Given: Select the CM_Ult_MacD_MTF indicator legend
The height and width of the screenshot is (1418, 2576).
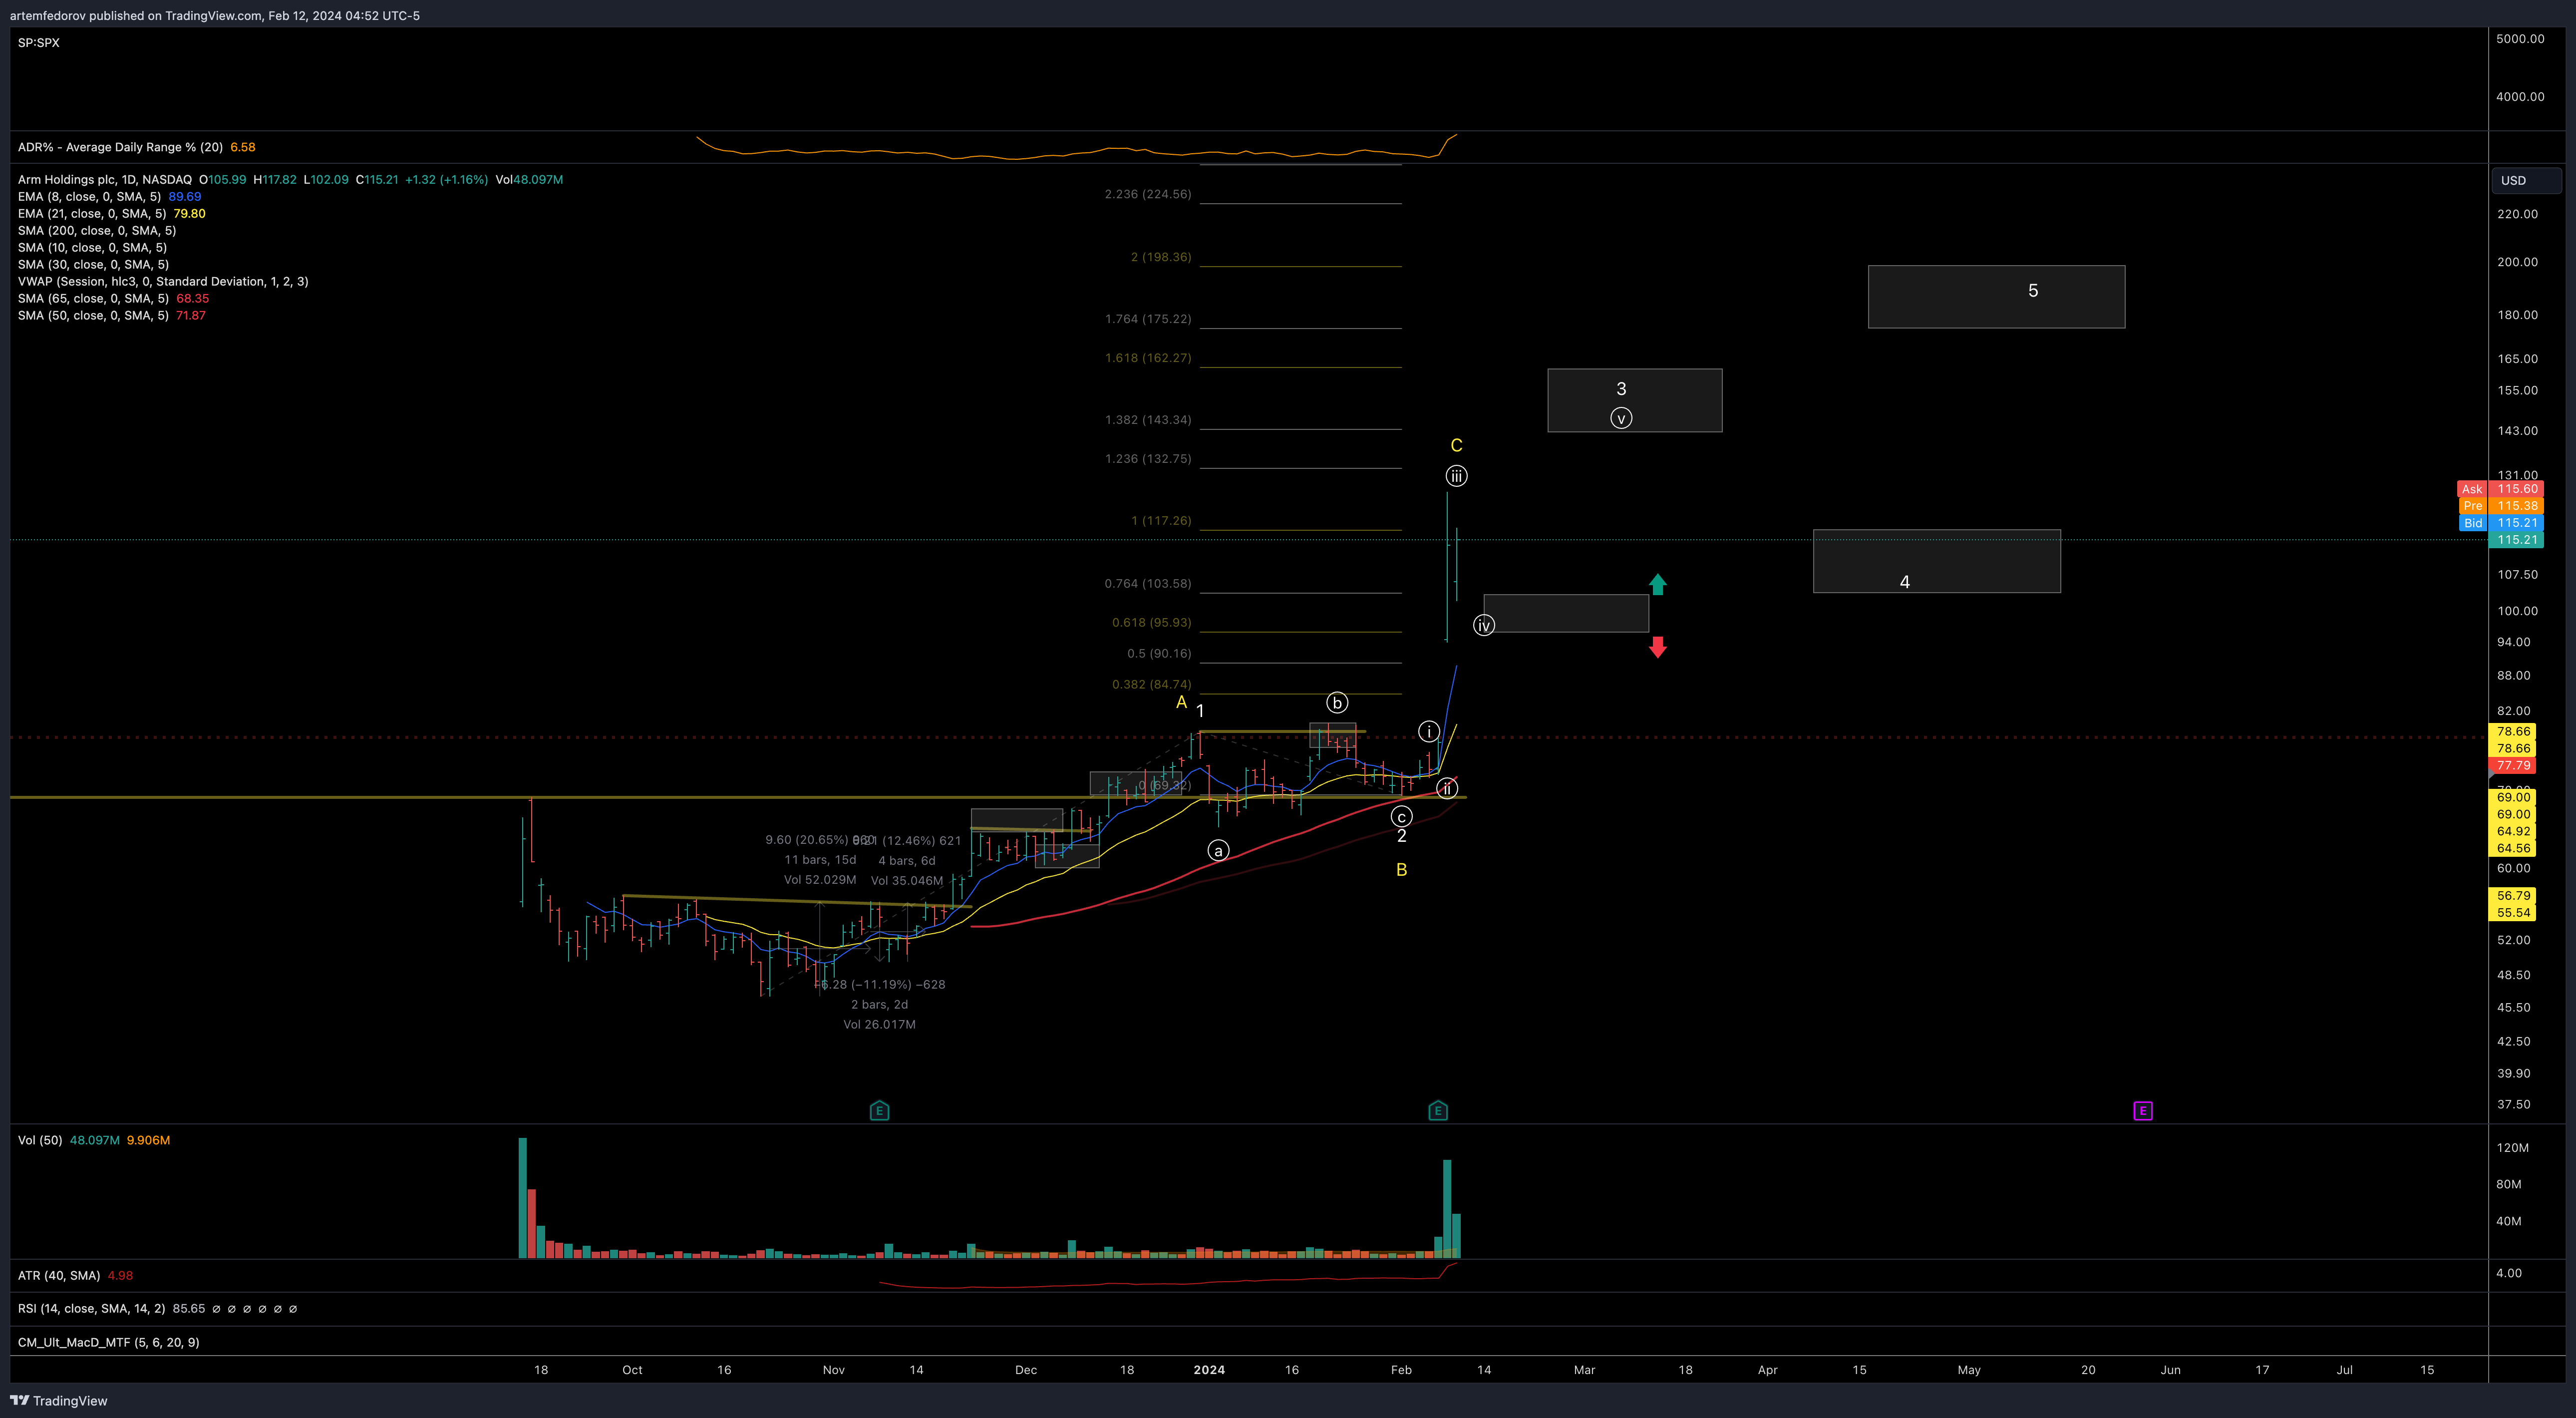Looking at the screenshot, I should [108, 1342].
